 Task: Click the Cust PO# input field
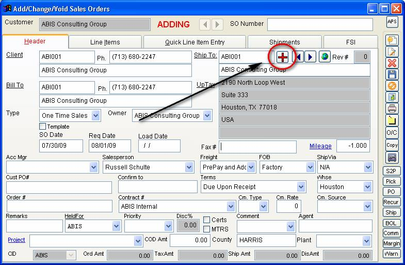[59, 187]
